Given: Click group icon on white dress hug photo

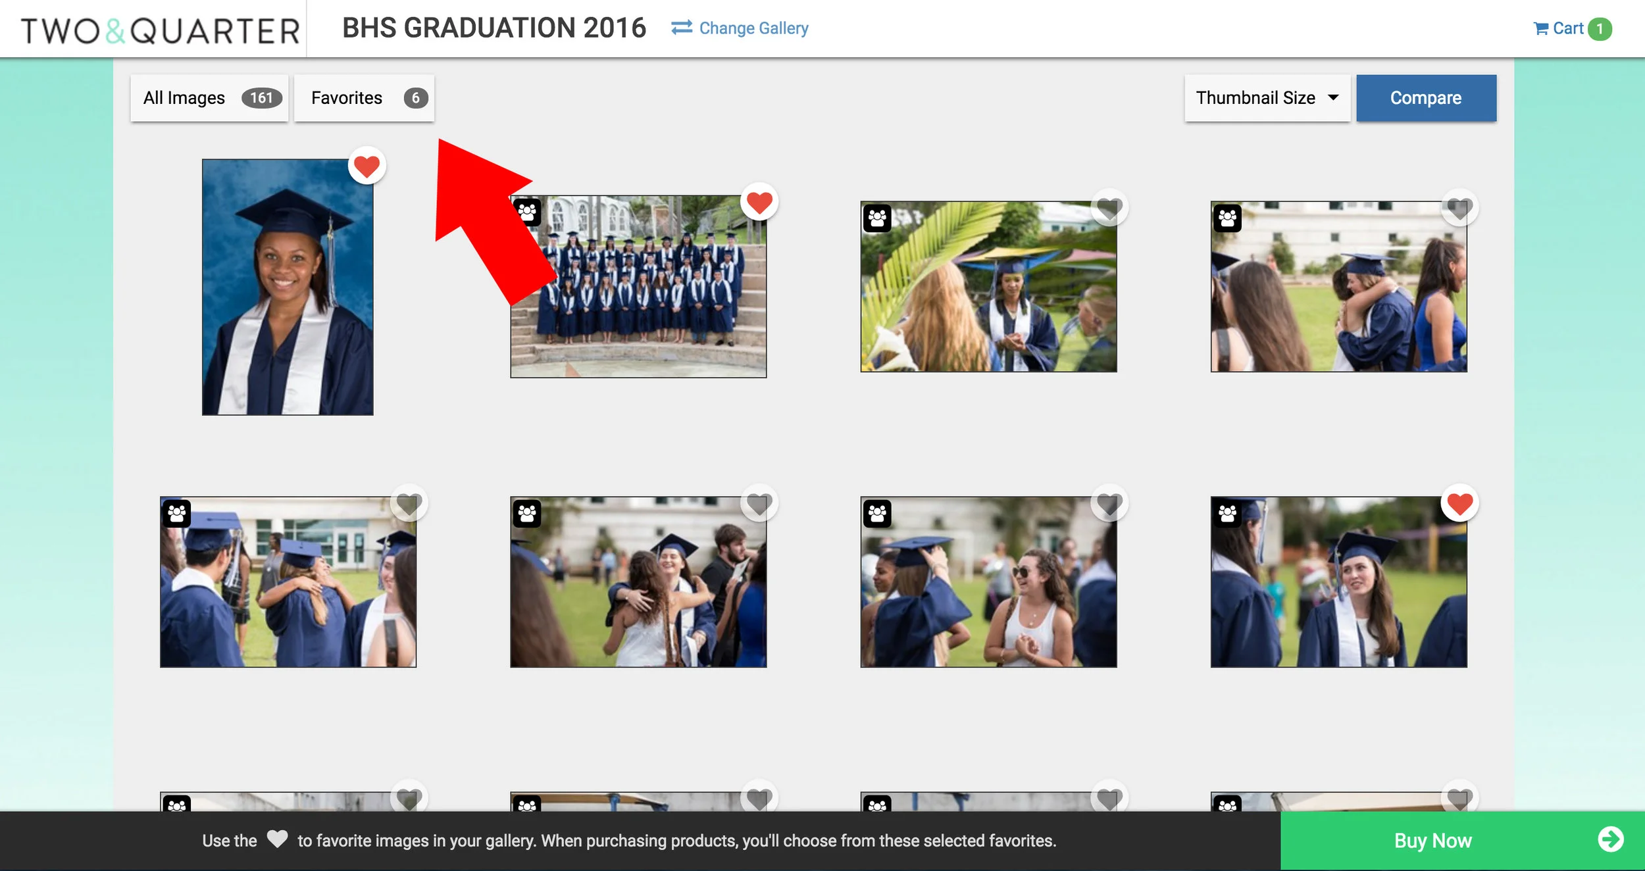Looking at the screenshot, I should (527, 513).
